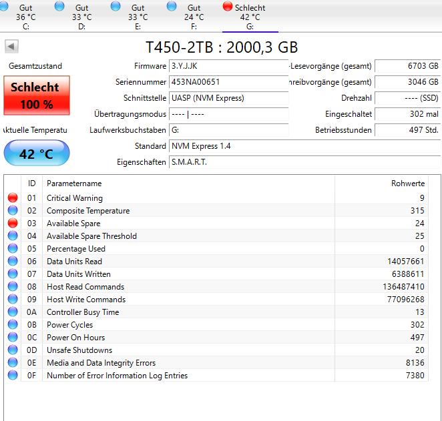This screenshot has width=442, height=421.
Task: Go to previous disk with back arrow
Action: [11, 46]
